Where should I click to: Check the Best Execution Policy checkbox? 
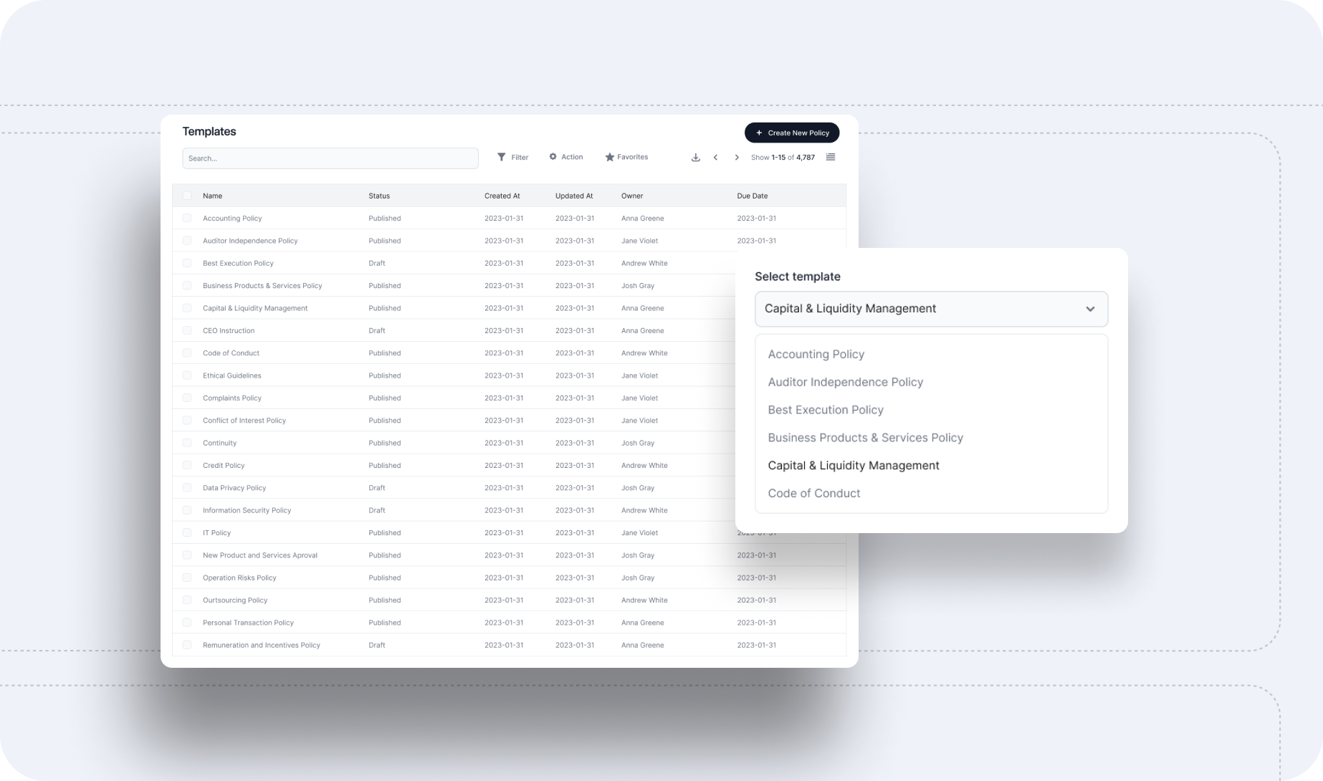(x=187, y=263)
